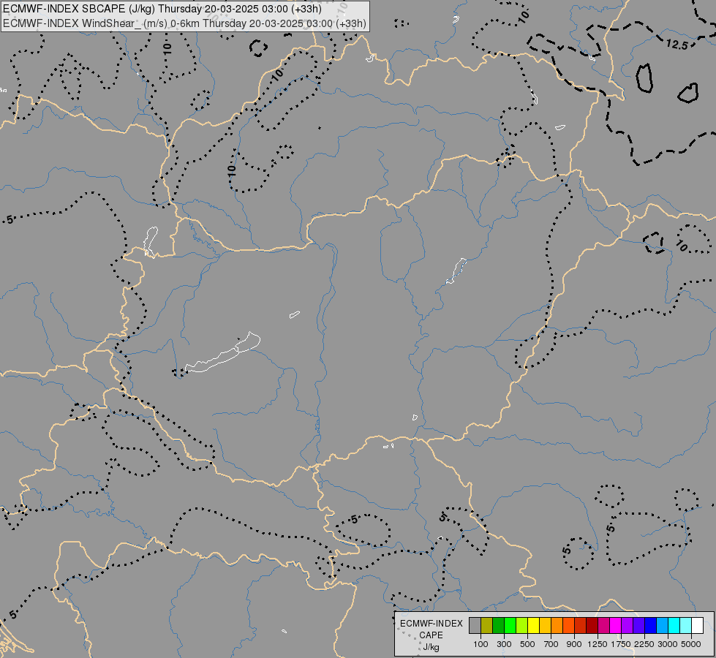Select the pure blue legend swatch
The image size is (716, 658).
tap(651, 625)
